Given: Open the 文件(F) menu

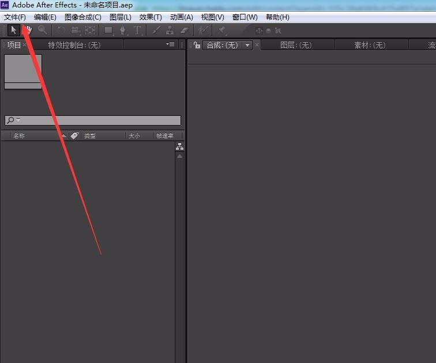Looking at the screenshot, I should (15, 17).
